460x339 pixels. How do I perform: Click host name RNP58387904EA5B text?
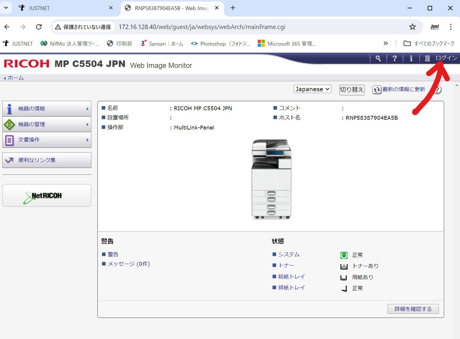click(x=372, y=118)
